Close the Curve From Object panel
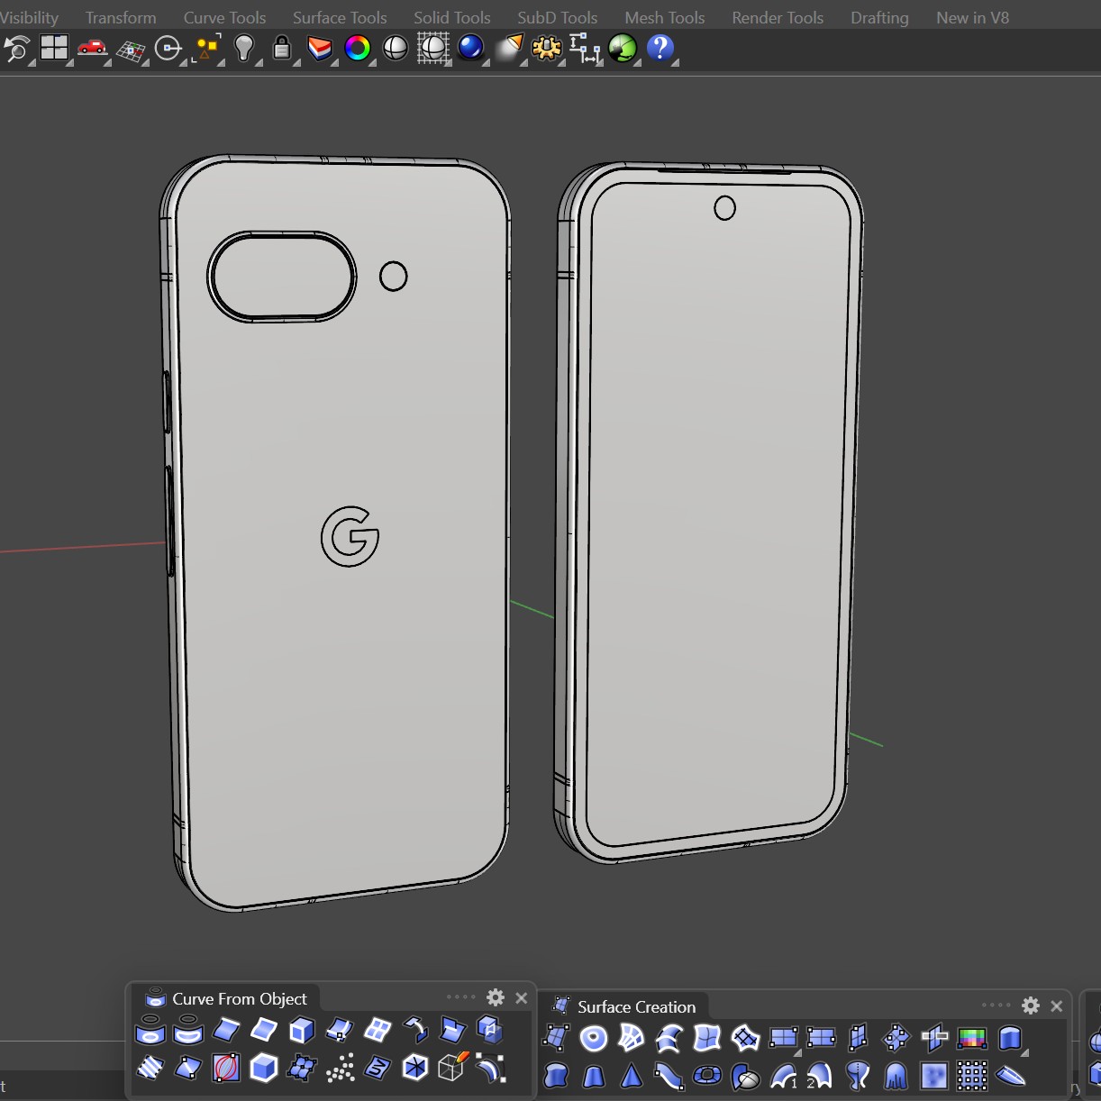This screenshot has height=1101, width=1101. pos(521,997)
